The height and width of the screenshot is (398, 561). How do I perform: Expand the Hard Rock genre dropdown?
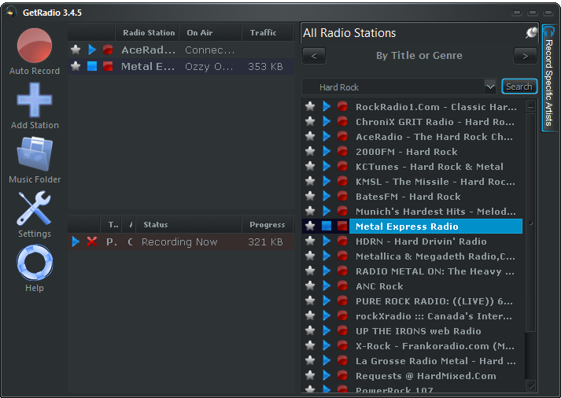tap(490, 87)
